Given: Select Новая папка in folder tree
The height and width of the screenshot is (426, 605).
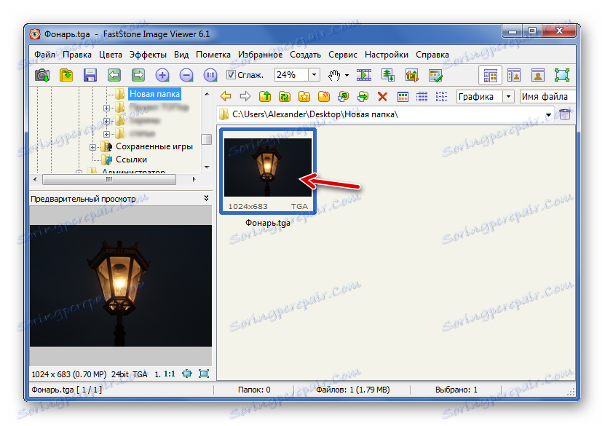Looking at the screenshot, I should point(154,94).
